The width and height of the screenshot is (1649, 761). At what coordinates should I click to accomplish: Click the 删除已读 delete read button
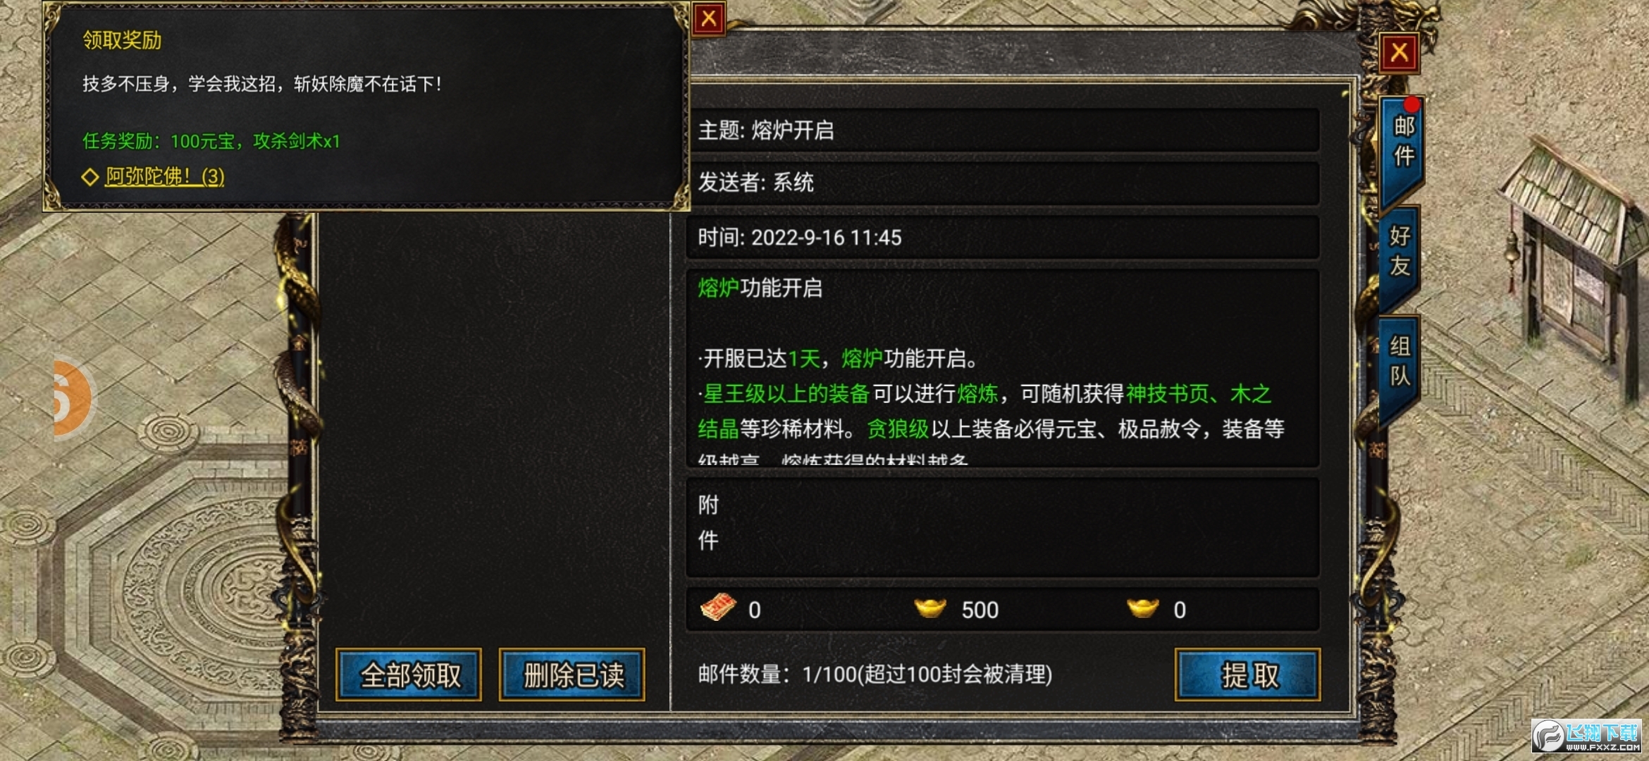572,675
